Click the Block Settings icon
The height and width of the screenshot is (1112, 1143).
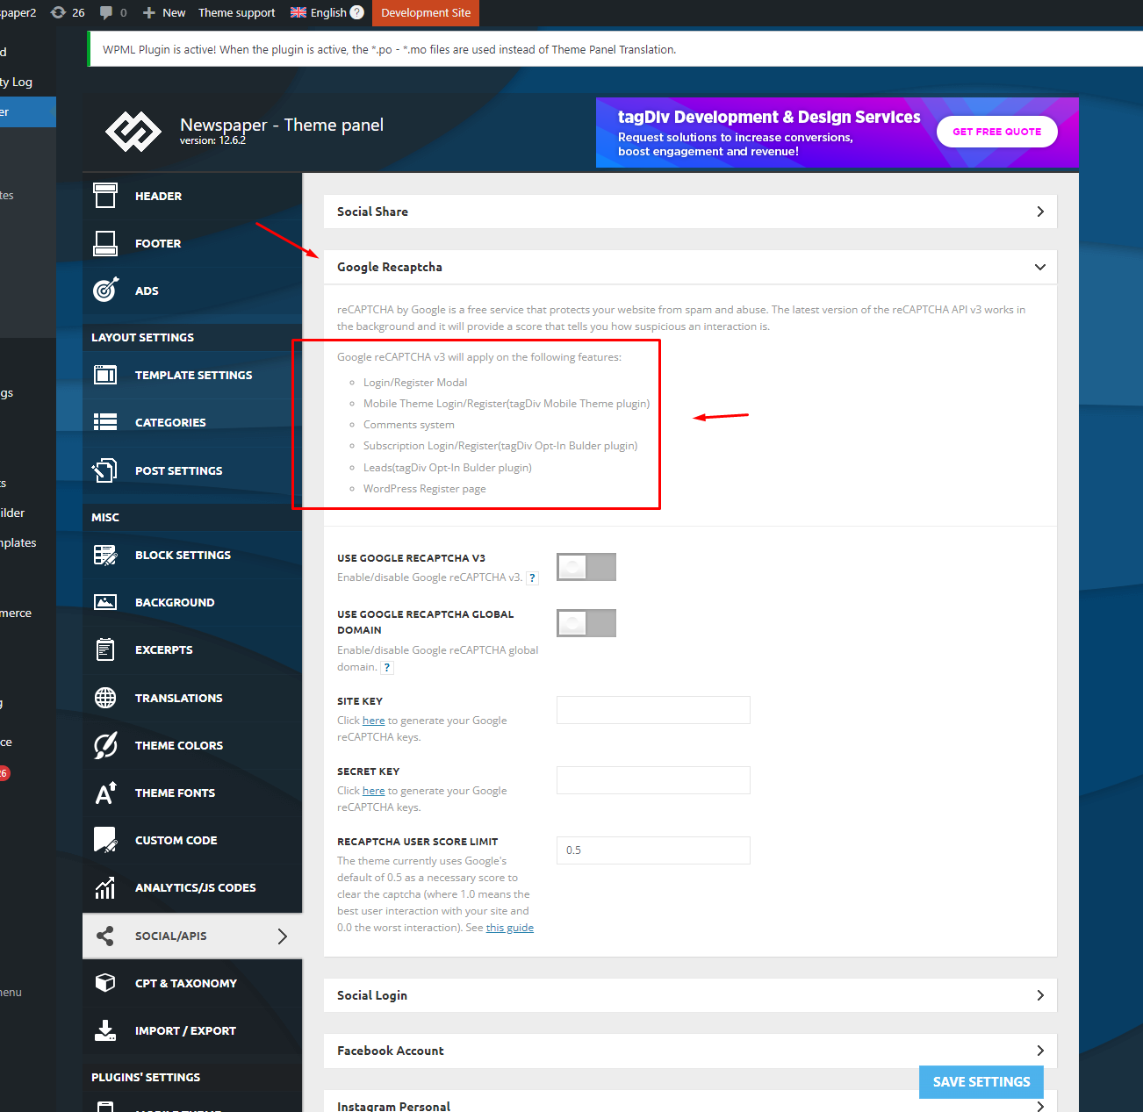pyautogui.click(x=105, y=555)
